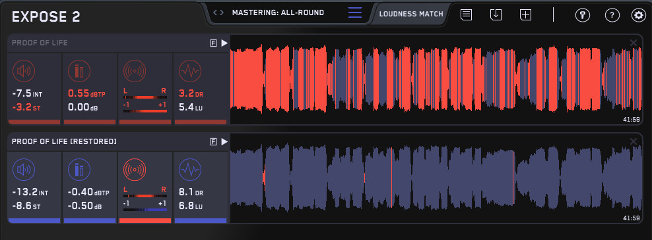The height and width of the screenshot is (240, 652).
Task: Click the 0.00 dB peak value
Action: (x=83, y=107)
